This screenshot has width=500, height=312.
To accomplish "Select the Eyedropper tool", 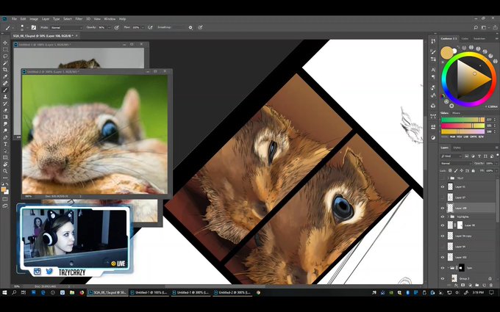I will (5, 76).
